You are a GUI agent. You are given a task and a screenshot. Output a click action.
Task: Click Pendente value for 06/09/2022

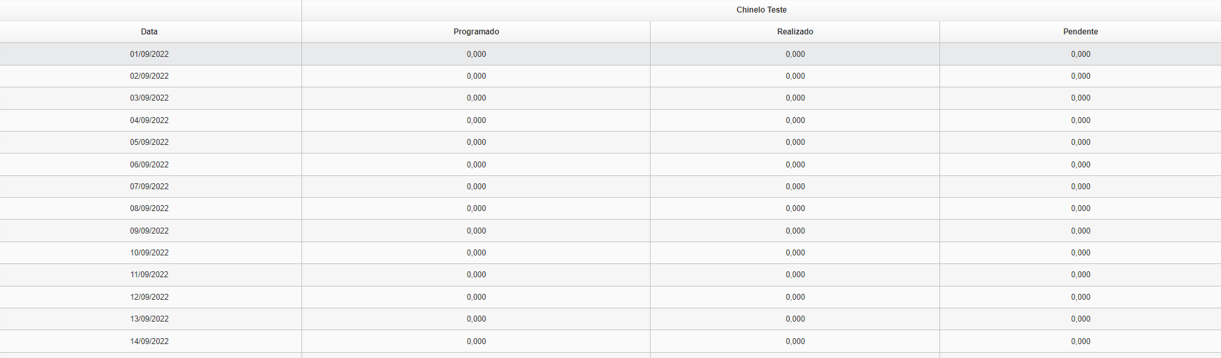click(1081, 165)
